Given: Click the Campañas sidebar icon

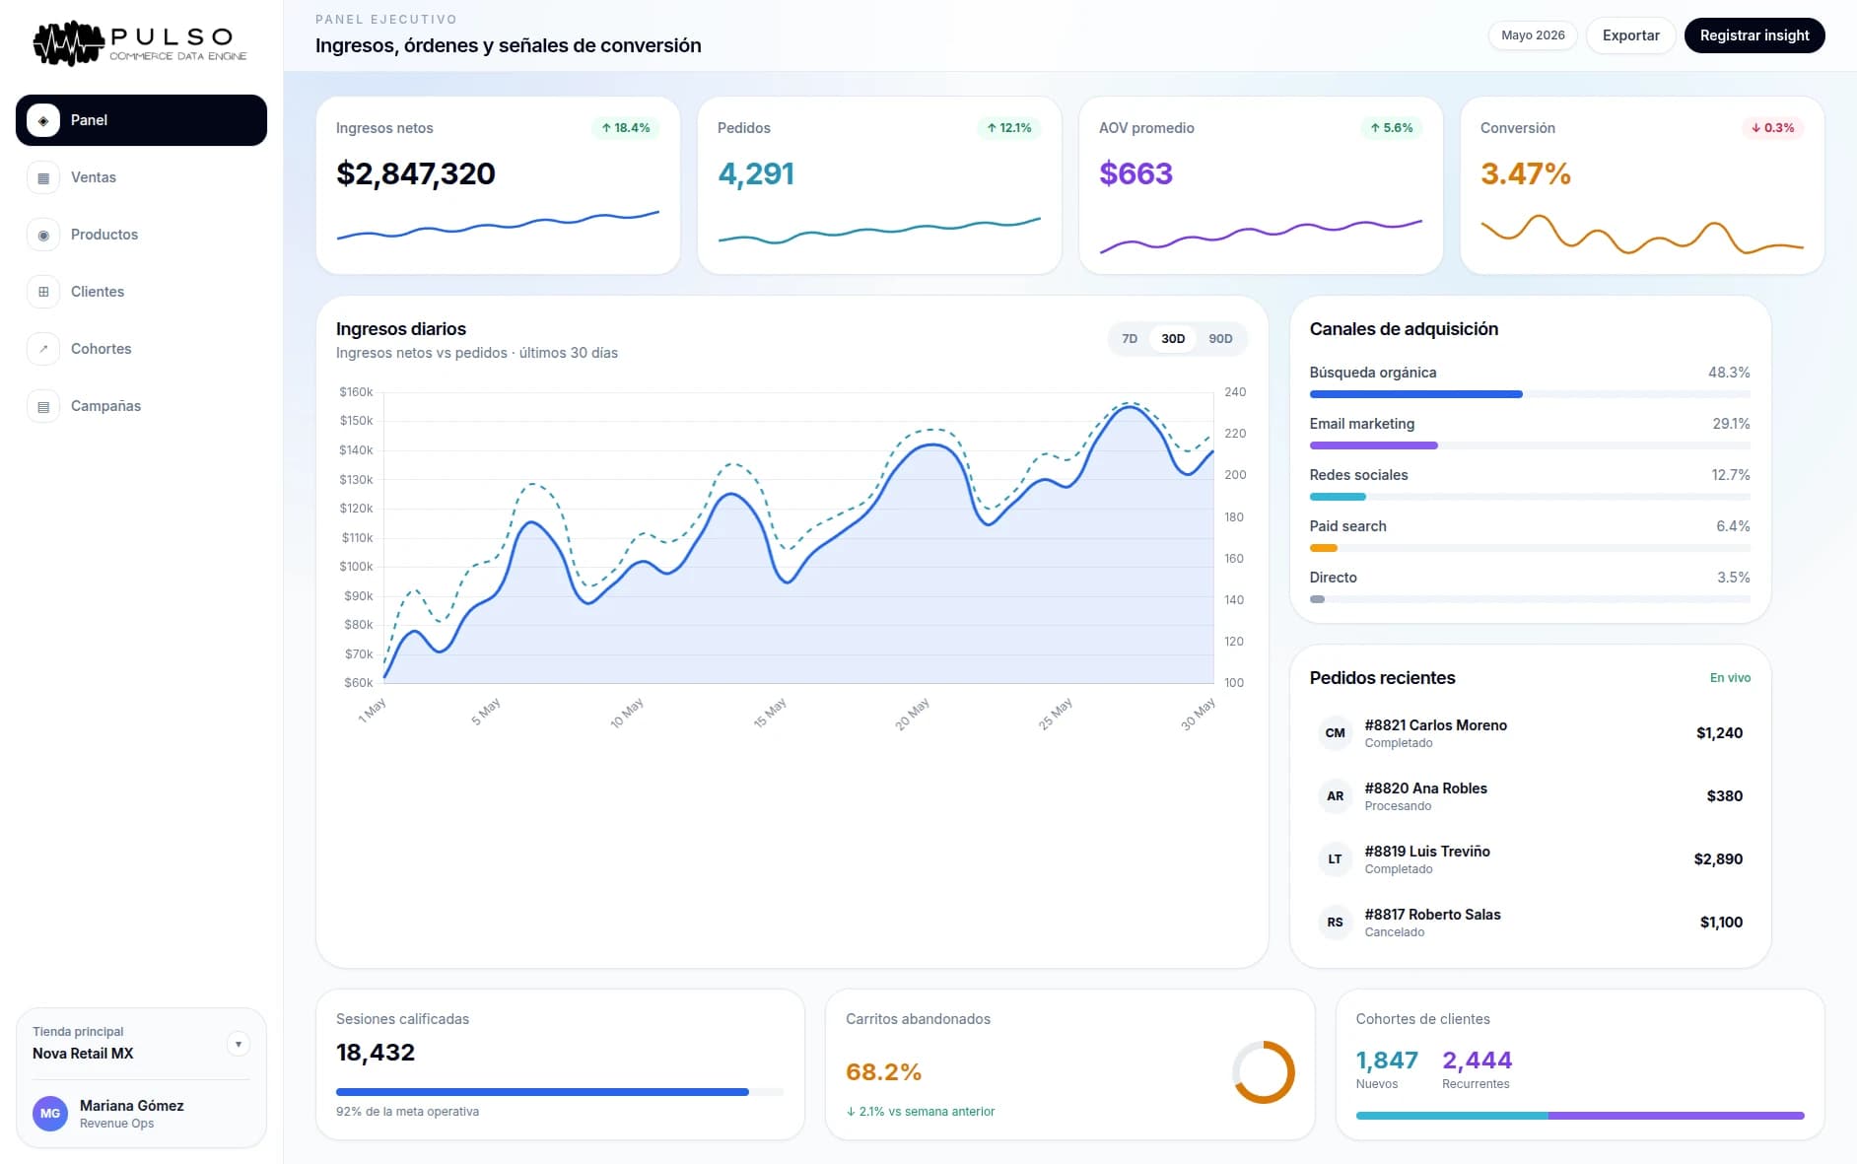Looking at the screenshot, I should tap(43, 406).
